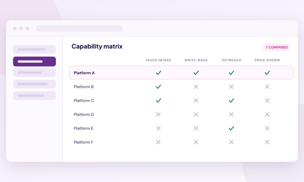Click Platform B Faxed Intake checkmark
This screenshot has height=182, width=304.
coord(158,87)
